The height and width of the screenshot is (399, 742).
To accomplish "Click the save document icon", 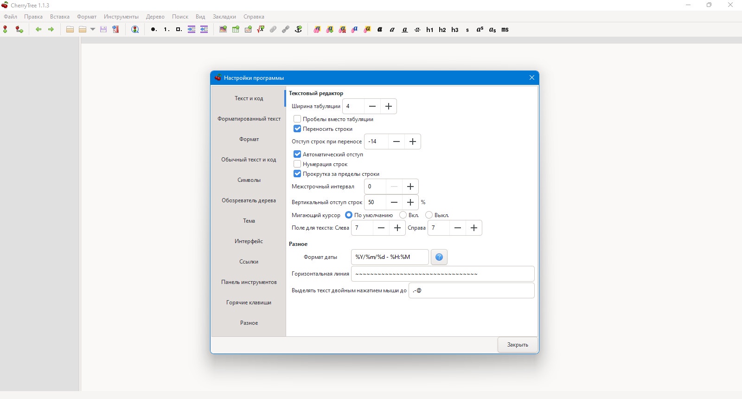I will pos(103,29).
